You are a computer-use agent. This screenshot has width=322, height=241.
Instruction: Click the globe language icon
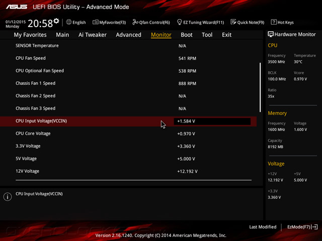[69, 22]
